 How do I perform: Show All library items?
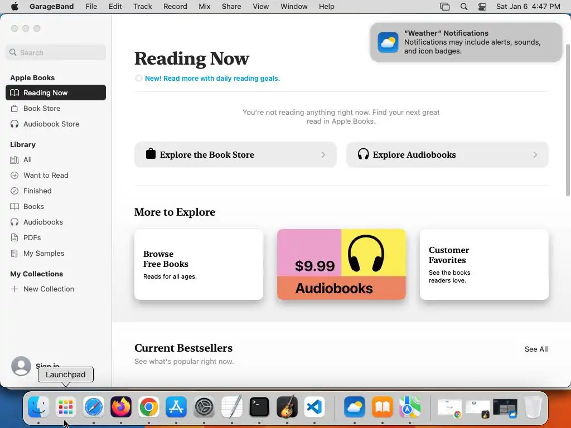56,159
